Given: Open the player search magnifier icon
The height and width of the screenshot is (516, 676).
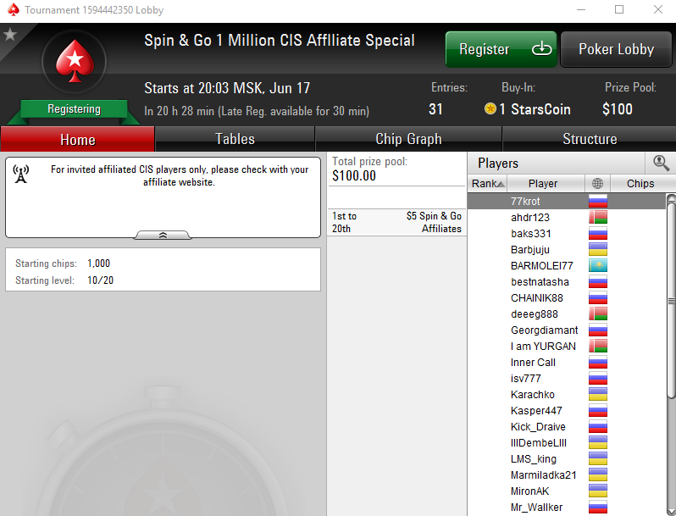Looking at the screenshot, I should coord(661,163).
